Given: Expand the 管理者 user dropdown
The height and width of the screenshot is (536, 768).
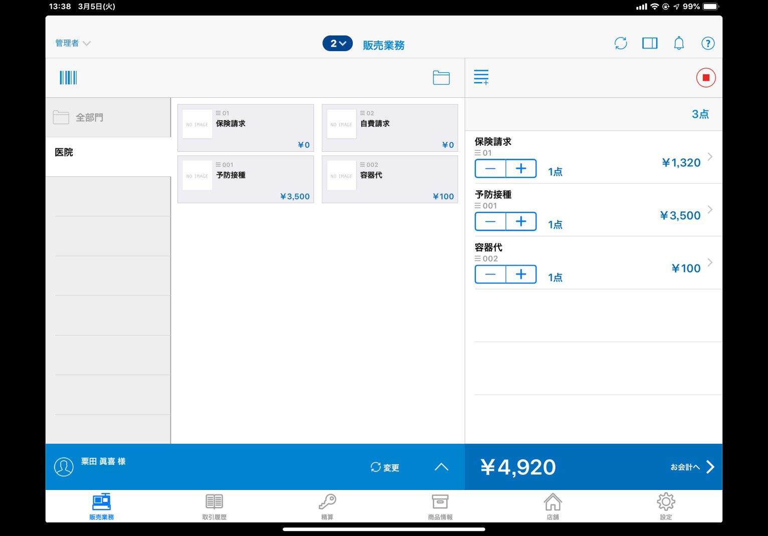Looking at the screenshot, I should pyautogui.click(x=73, y=44).
